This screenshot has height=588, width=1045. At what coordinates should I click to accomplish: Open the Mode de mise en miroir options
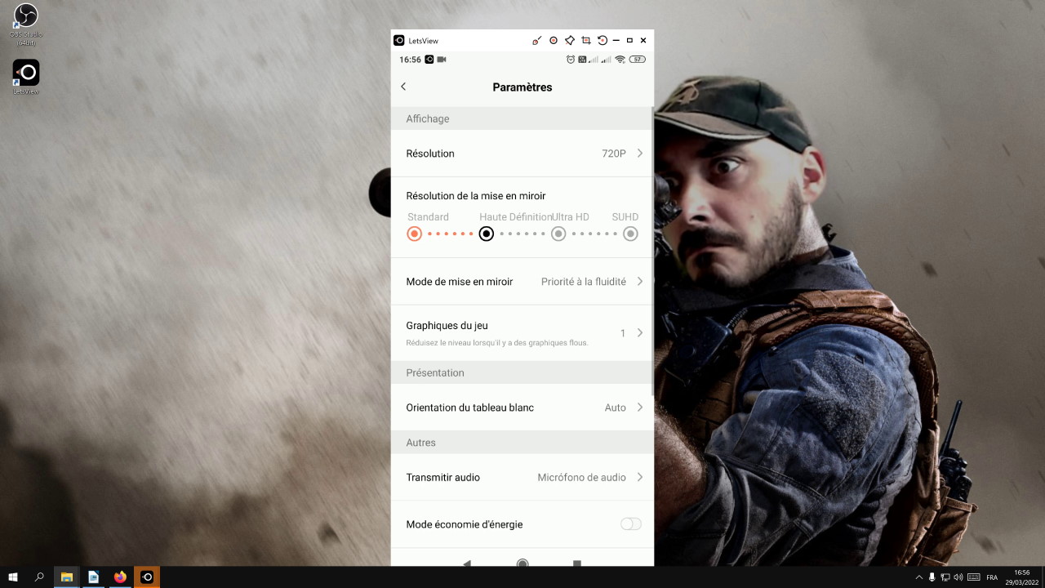coord(522,282)
